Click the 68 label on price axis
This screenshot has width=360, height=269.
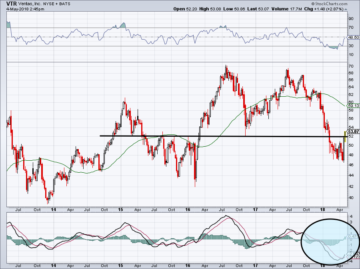[351, 73]
